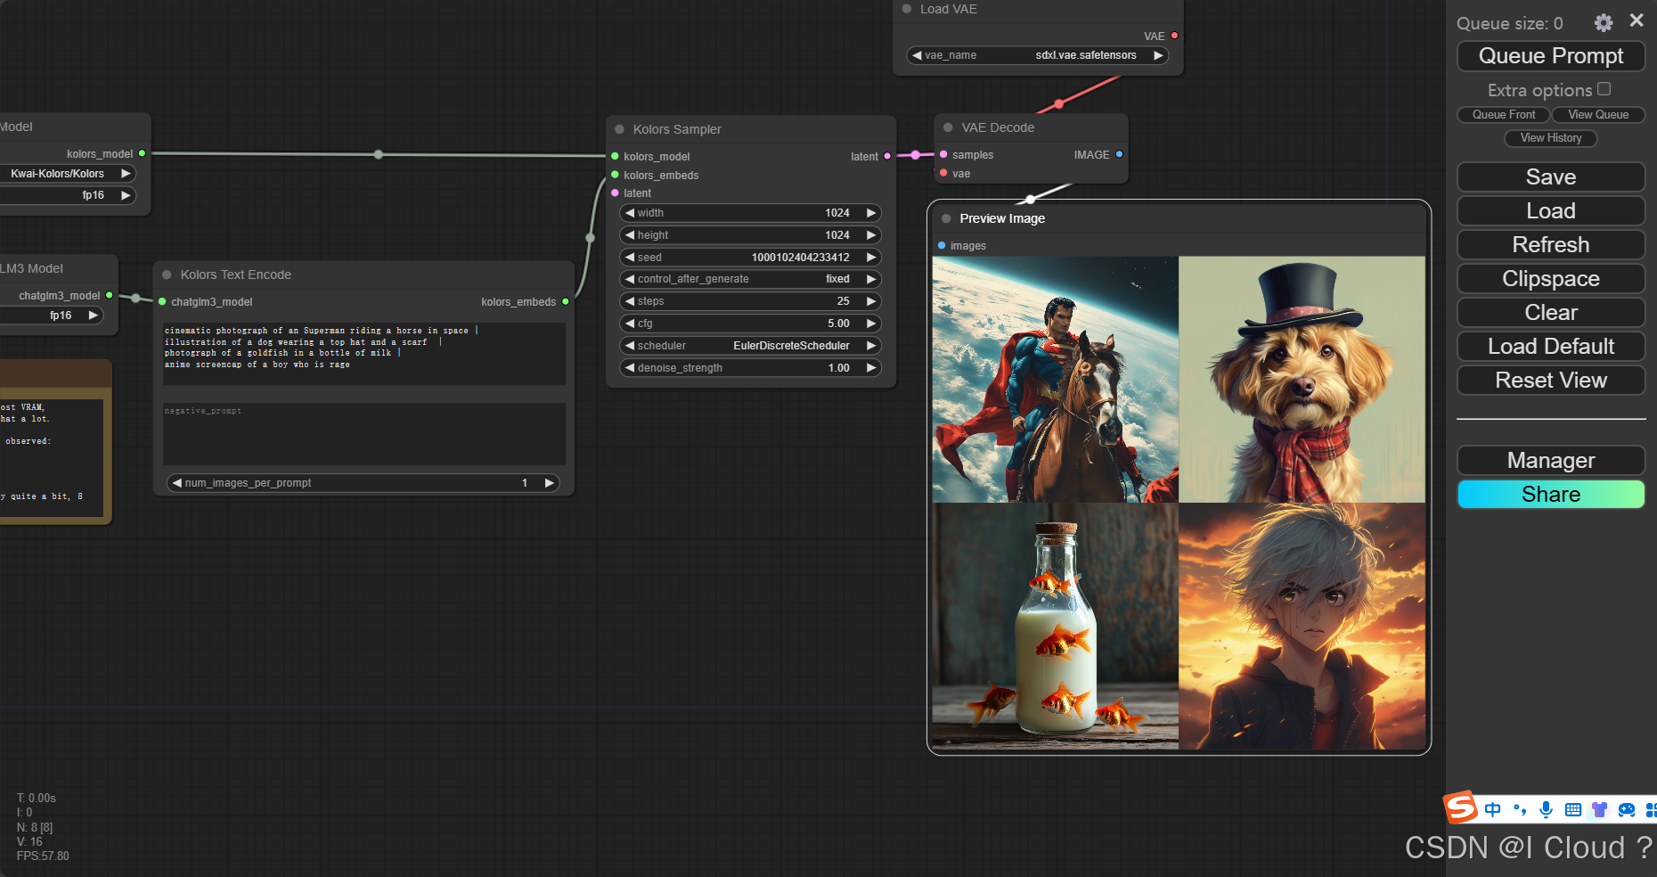The width and height of the screenshot is (1657, 877).
Task: Open the scheduler EulerDiscreteScheduler dropdown
Action: click(x=750, y=346)
